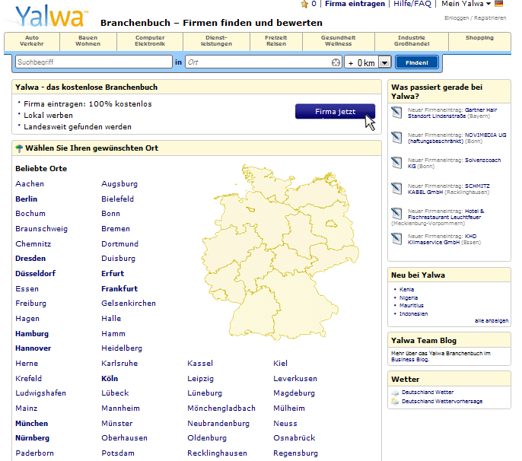The height and width of the screenshot is (461, 522).
Task: Click the Einloggen / Registrieren link
Action: [x=475, y=18]
